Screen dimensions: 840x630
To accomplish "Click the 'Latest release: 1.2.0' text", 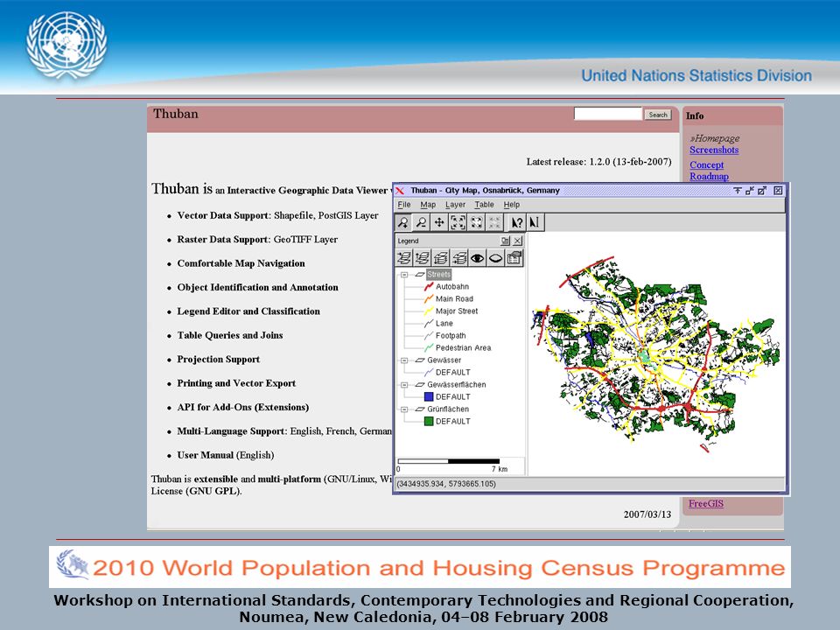I will point(598,162).
